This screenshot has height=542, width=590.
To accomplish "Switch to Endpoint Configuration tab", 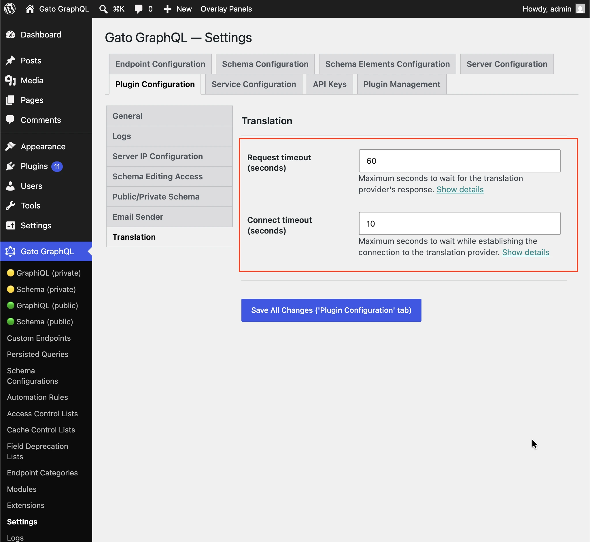I will click(160, 64).
